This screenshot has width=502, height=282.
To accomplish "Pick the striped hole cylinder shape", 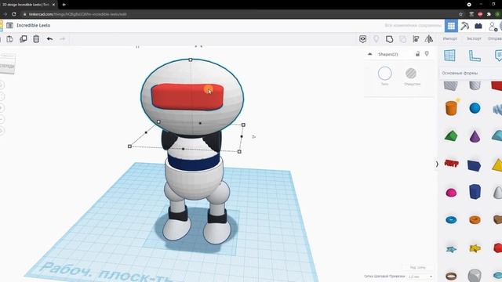I will point(475,85).
